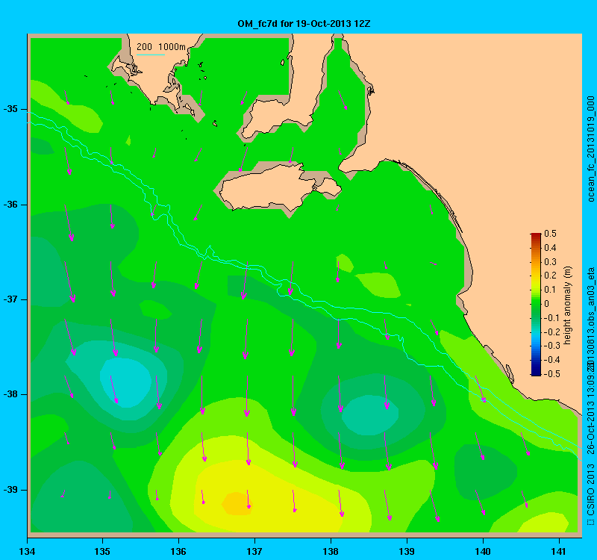Viewport: 597px width, 560px height.
Task: Click the 139 longitude axis label
Action: click(407, 551)
